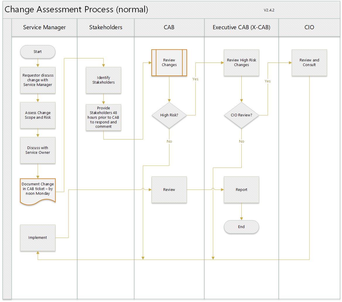Select the 'Assess Change Scope and Risk' box
This screenshot has height=302, width=342.
tap(37, 115)
